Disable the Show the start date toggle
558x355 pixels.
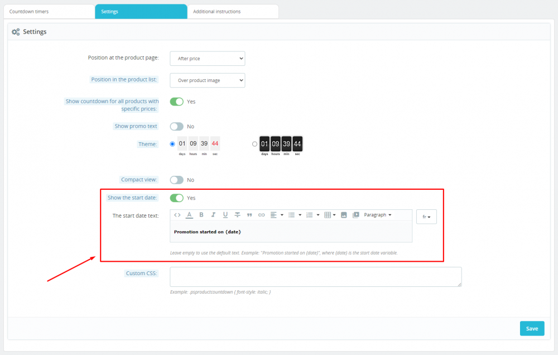(x=178, y=198)
